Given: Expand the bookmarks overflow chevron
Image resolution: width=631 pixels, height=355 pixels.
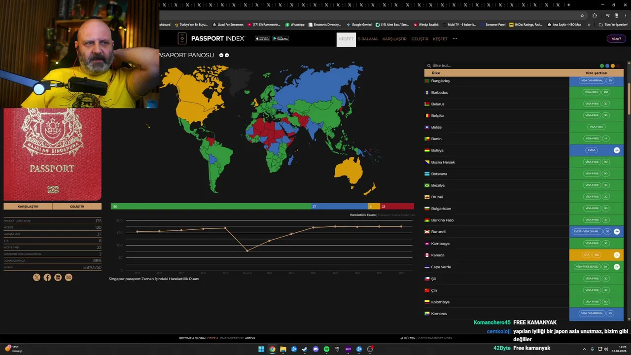Looking at the screenshot, I should pos(589,24).
